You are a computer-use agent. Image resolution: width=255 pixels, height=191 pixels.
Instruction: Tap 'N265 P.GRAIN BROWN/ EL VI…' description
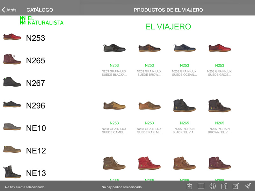[220, 131]
